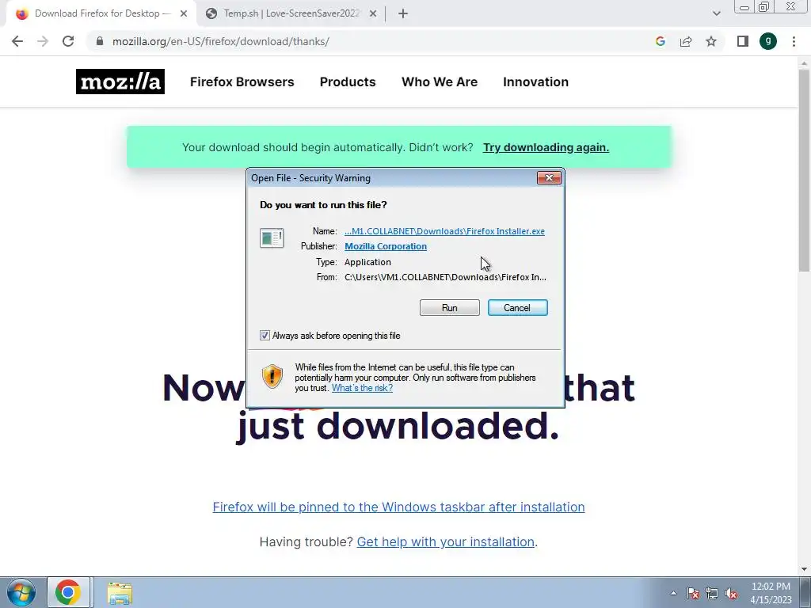This screenshot has height=608, width=811.
Task: Click the Run button
Action: [450, 308]
